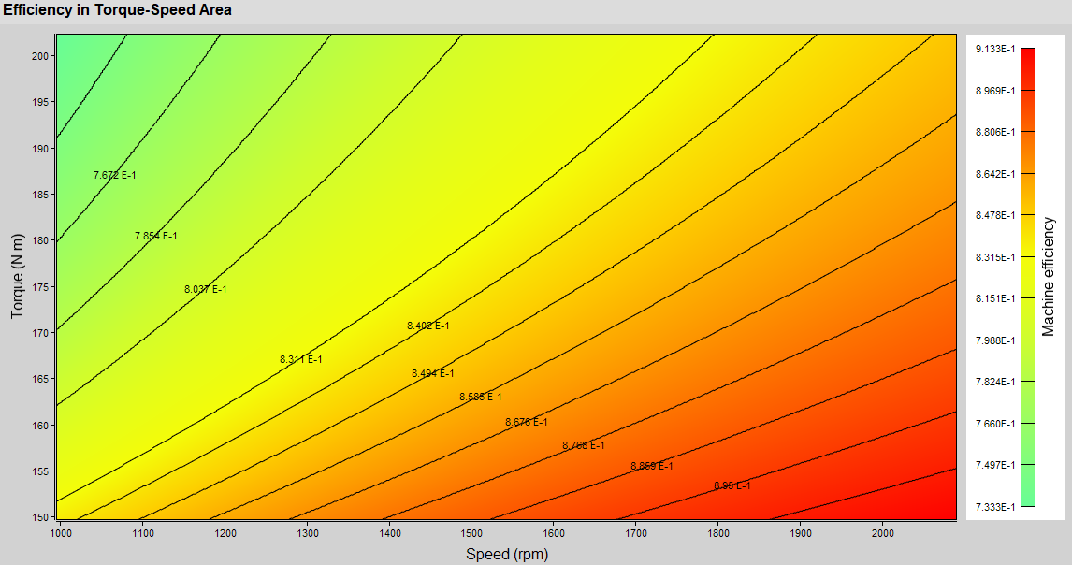Select the 8.311 E-1 contour label
1072x565 pixels.
point(301,360)
